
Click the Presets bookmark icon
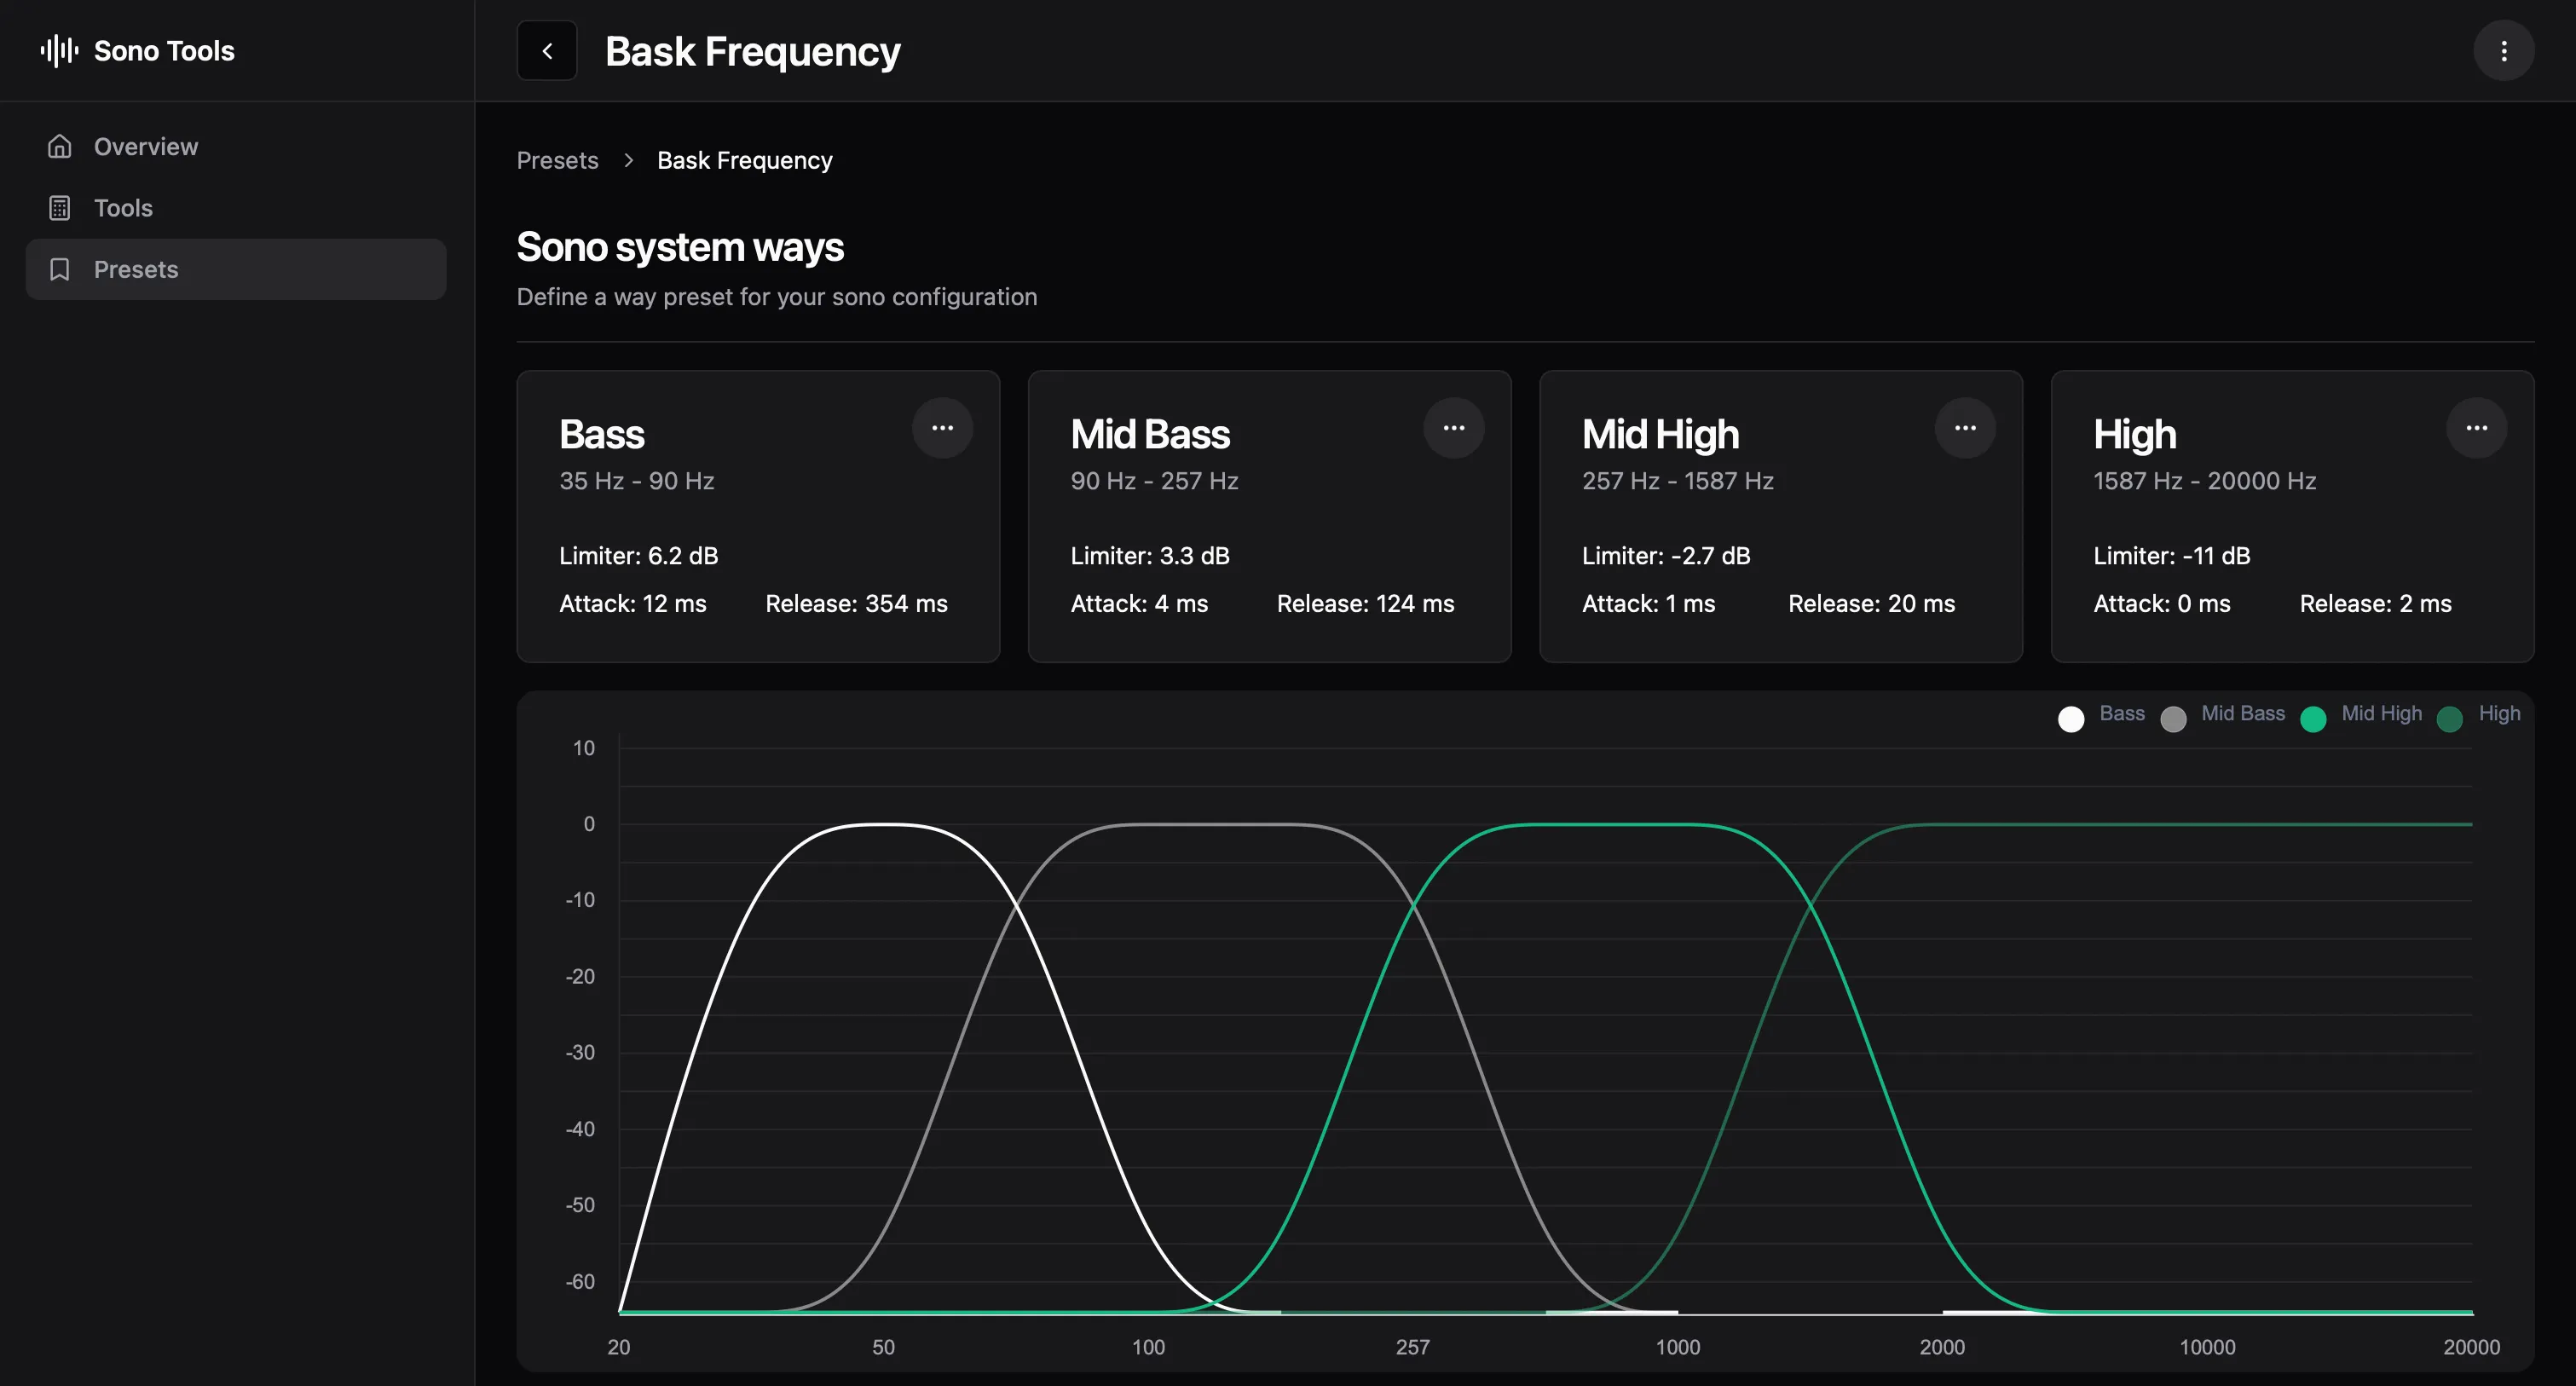[x=60, y=269]
